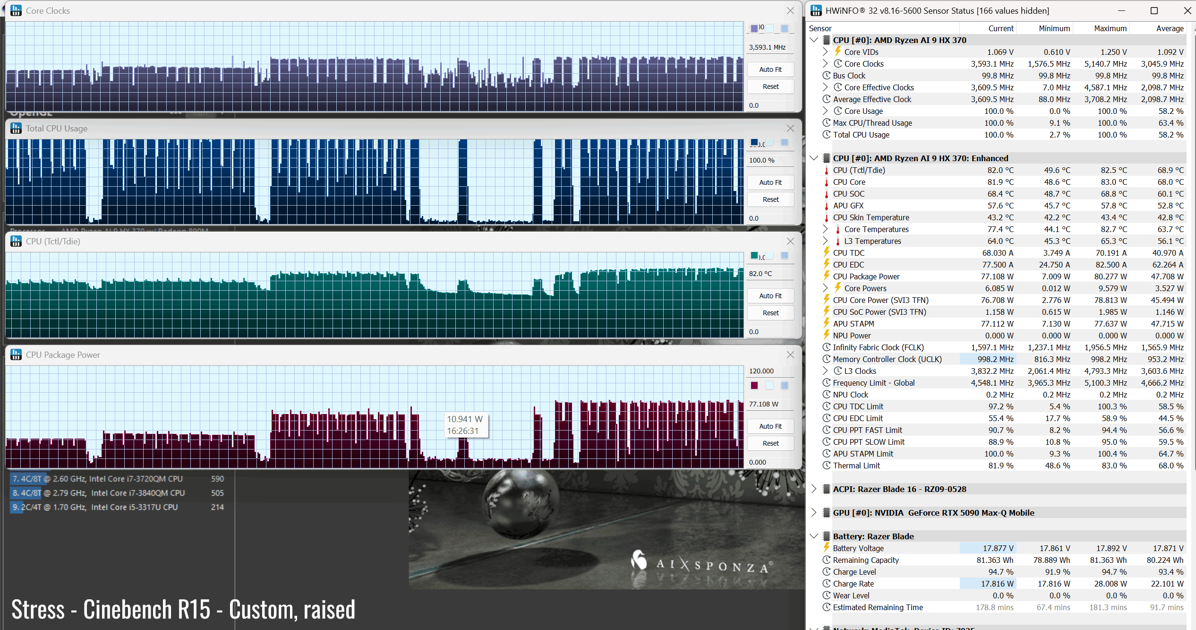1196x630 pixels.
Task: Expand the Core Usage row
Action: coord(825,111)
